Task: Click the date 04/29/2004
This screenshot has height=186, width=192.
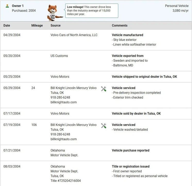Action: (x=12, y=35)
